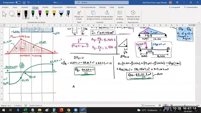
Task: Select the yellow-orange pen
Action: click(54, 14)
